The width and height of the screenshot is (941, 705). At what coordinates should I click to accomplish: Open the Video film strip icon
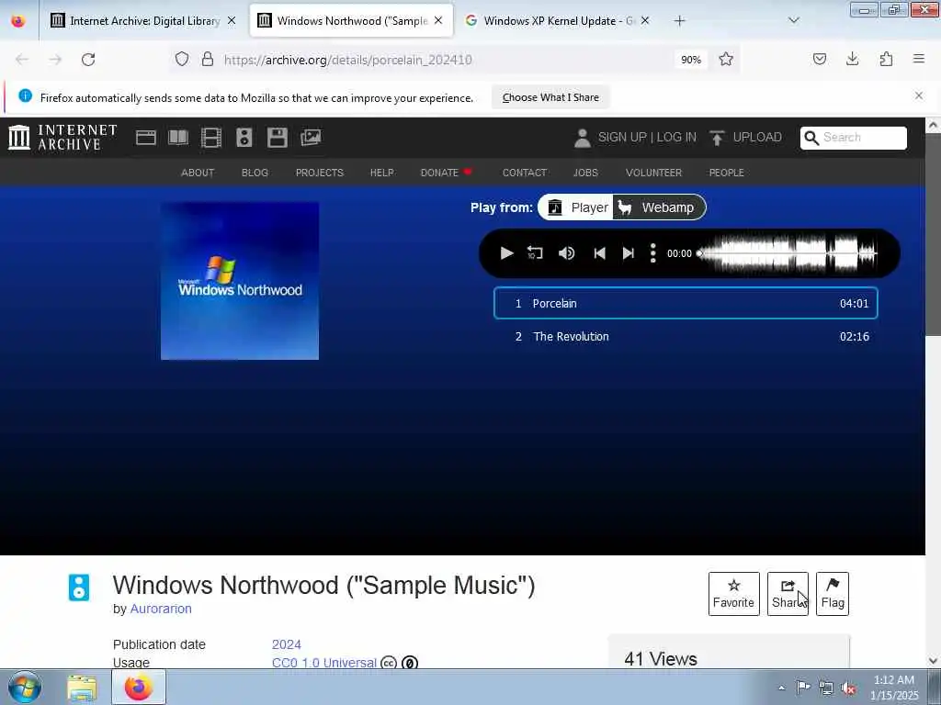click(x=211, y=138)
